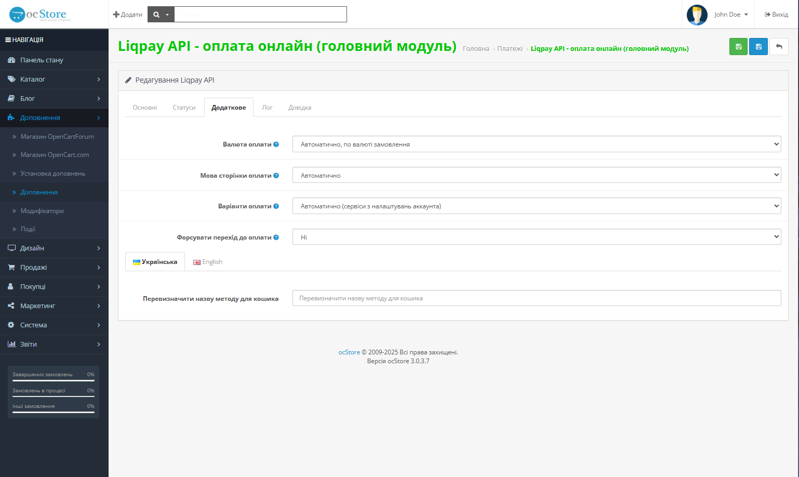Expand the Система menu

click(54, 325)
